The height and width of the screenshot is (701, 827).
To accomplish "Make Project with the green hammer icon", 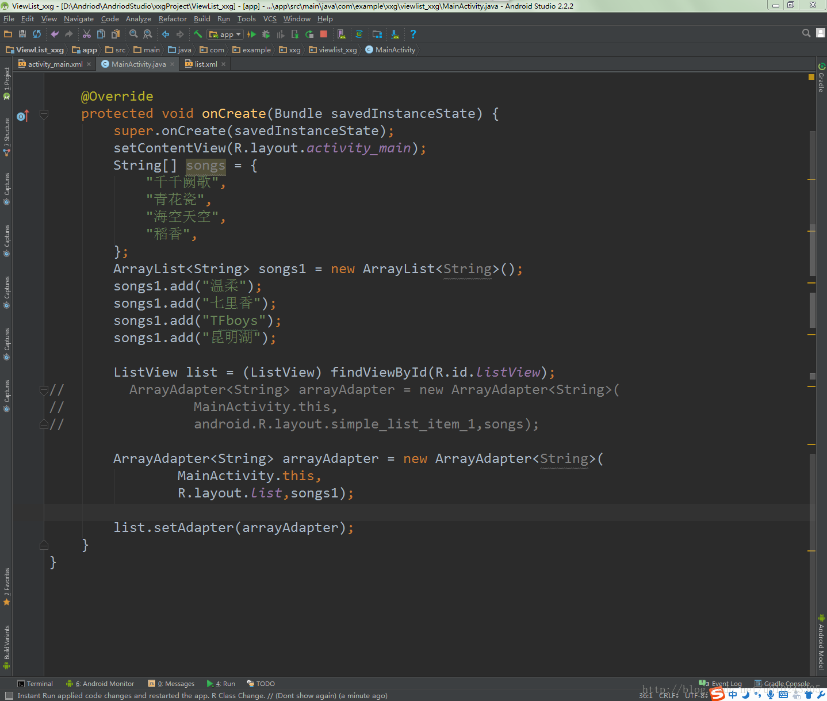I will [198, 34].
